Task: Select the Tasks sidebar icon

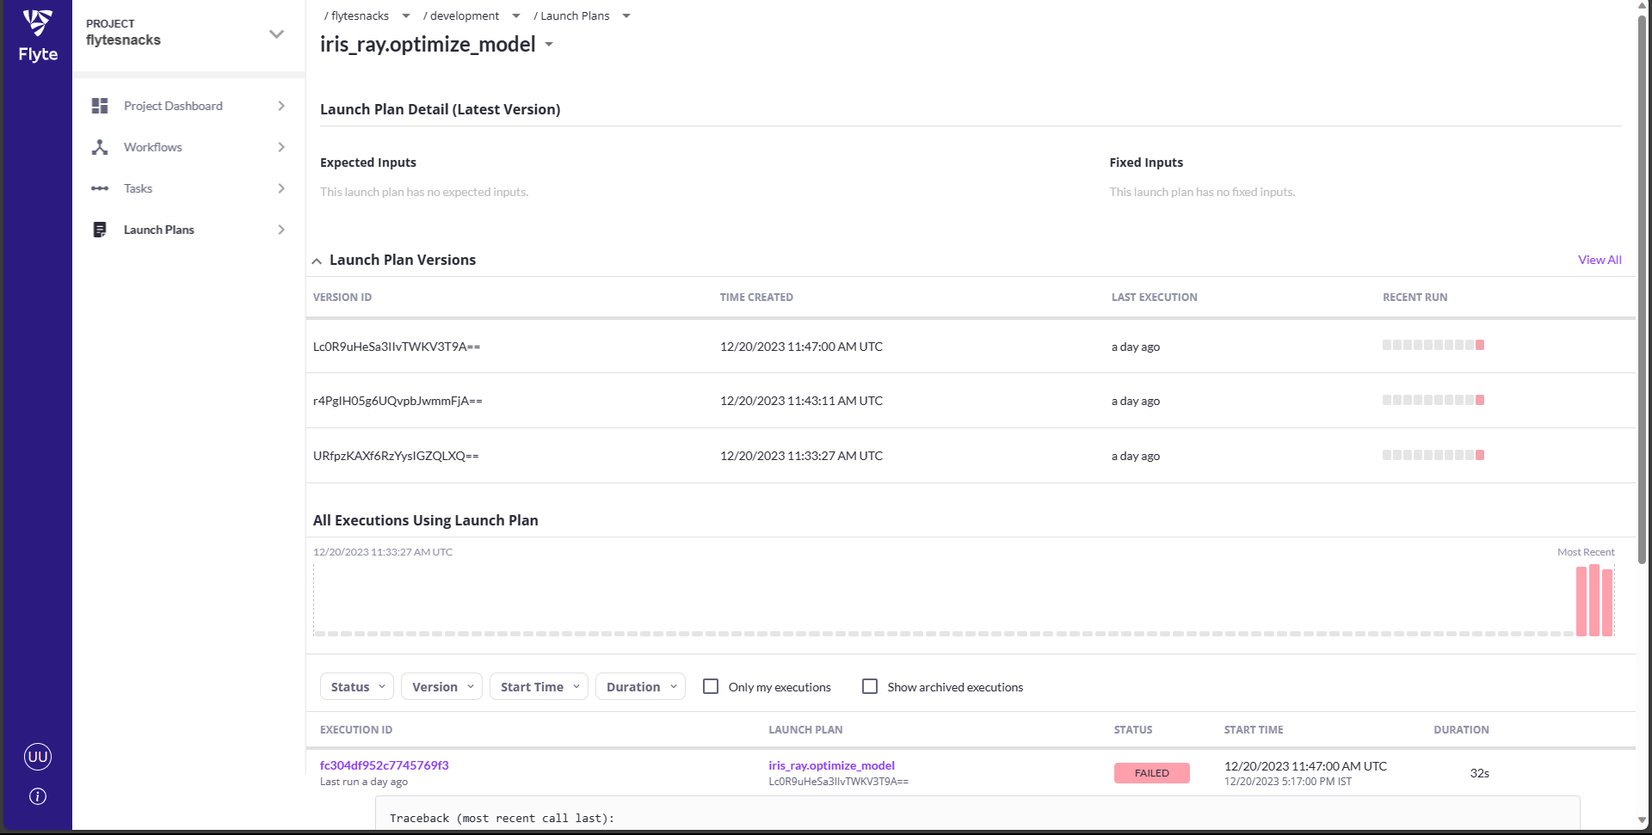Action: 100,188
